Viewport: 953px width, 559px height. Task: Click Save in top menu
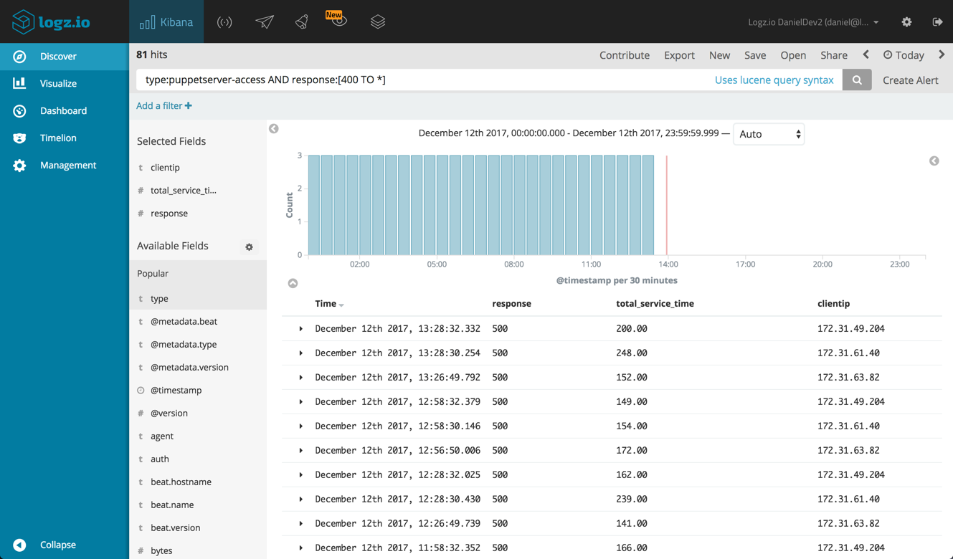(x=755, y=55)
